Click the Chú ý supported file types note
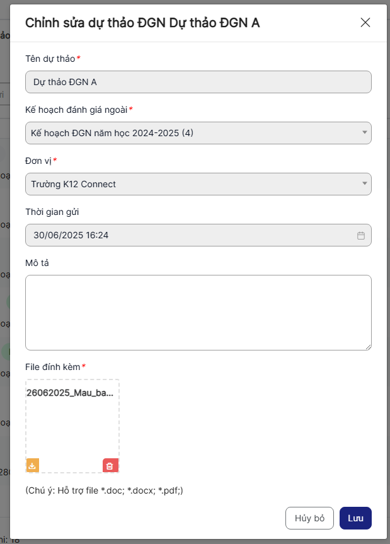 104,490
